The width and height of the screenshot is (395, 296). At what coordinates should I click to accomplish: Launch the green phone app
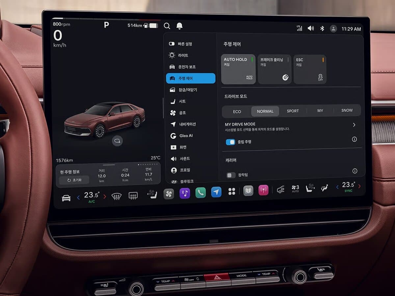(200, 192)
